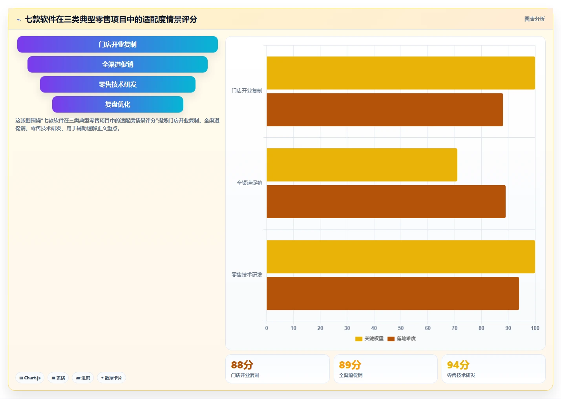Open the 89分 全渠道促销 data card
Screen dimensions: 561x399
386,369
